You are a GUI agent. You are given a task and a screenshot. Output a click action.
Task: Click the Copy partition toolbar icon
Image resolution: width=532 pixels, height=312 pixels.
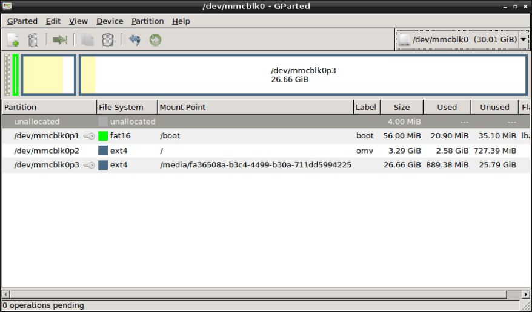point(88,40)
